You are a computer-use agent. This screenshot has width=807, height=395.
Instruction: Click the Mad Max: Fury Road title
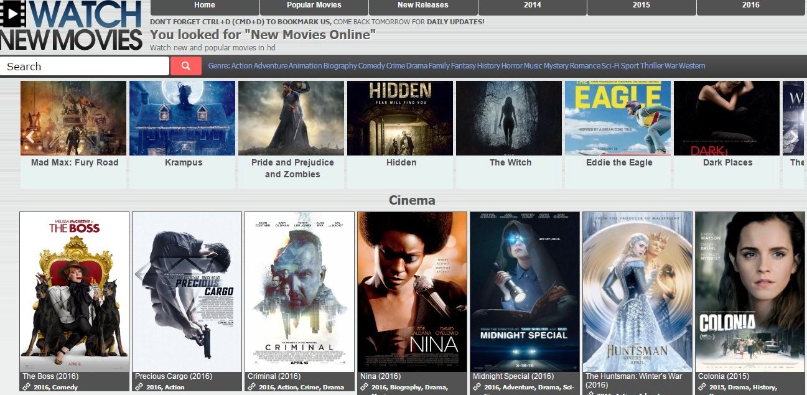pyautogui.click(x=75, y=162)
